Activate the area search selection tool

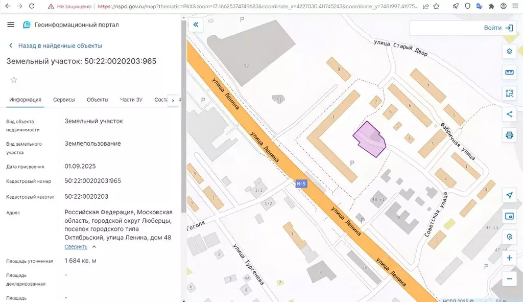pyautogui.click(x=509, y=93)
